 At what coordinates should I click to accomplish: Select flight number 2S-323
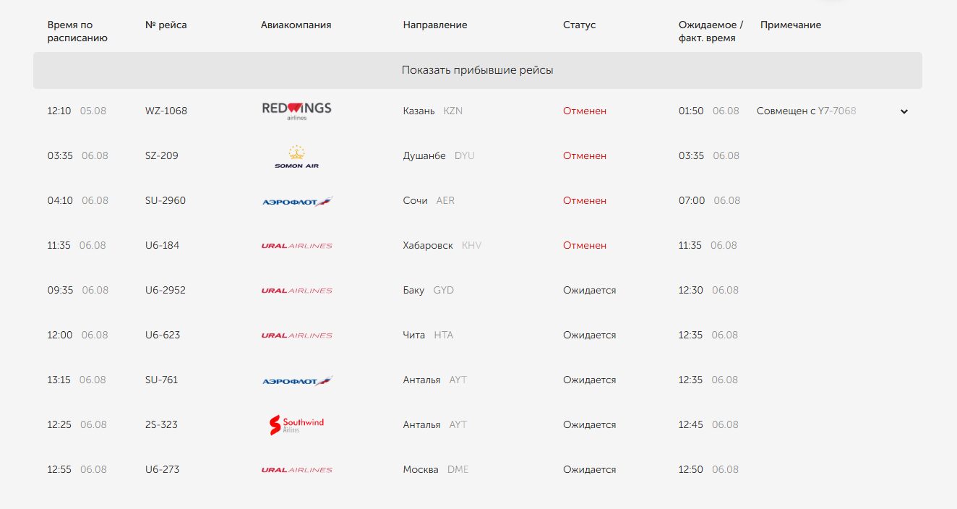click(x=161, y=424)
